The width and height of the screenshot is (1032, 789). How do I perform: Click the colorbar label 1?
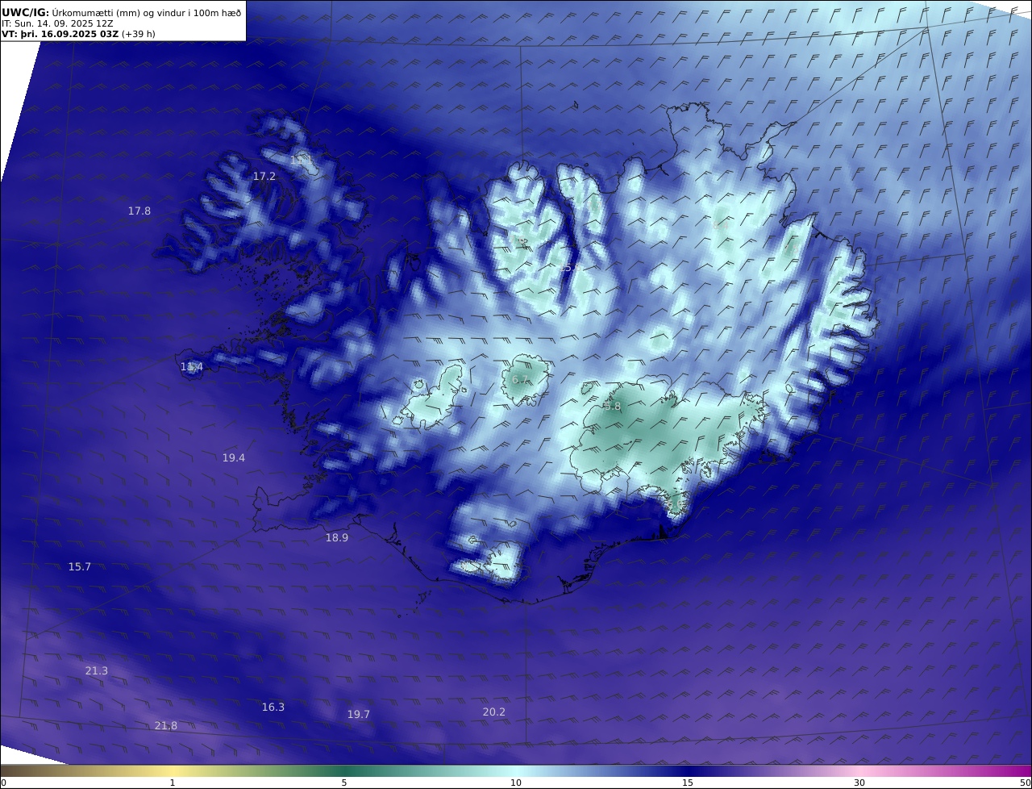pos(173,783)
